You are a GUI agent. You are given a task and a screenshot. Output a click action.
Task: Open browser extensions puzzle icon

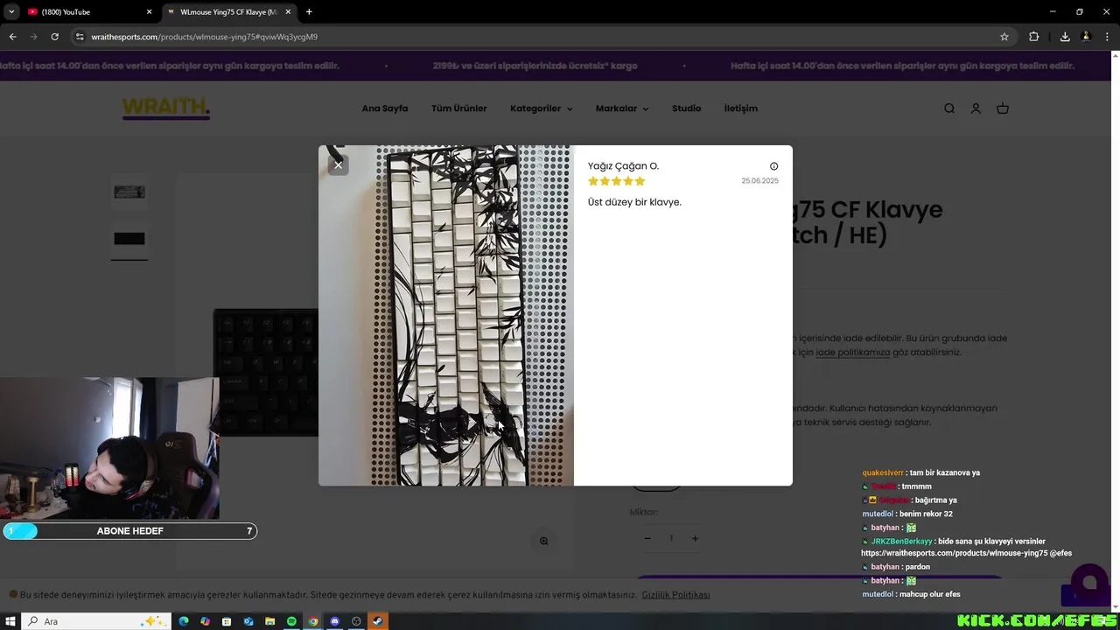pyautogui.click(x=1033, y=37)
